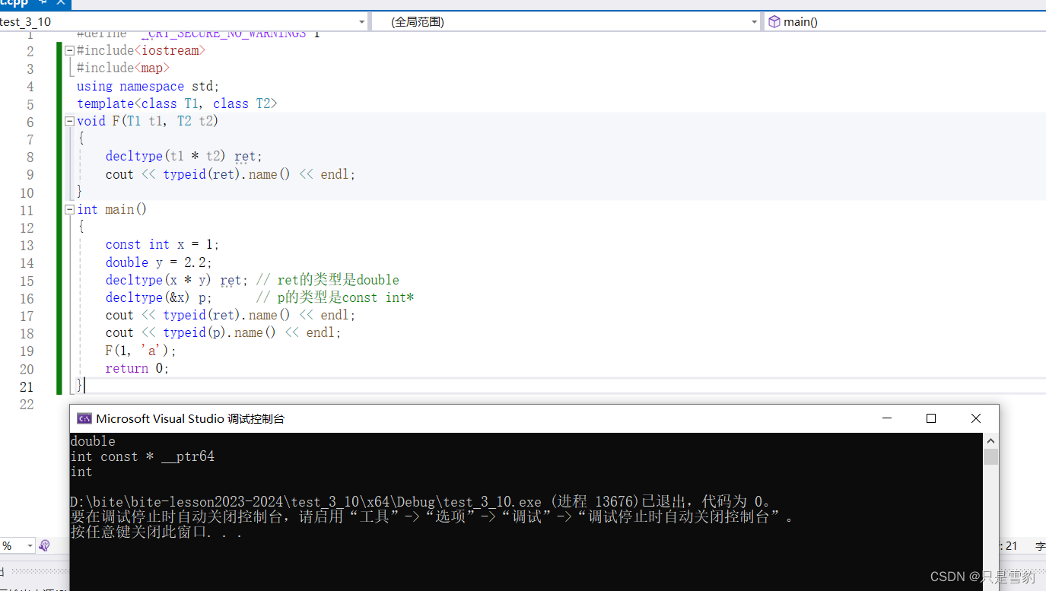This screenshot has width=1046, height=591.
Task: Open the (全局范围) scope dropdown
Action: tap(567, 21)
